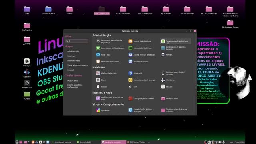Click Definir aplicativos preferenciais task

[75, 86]
